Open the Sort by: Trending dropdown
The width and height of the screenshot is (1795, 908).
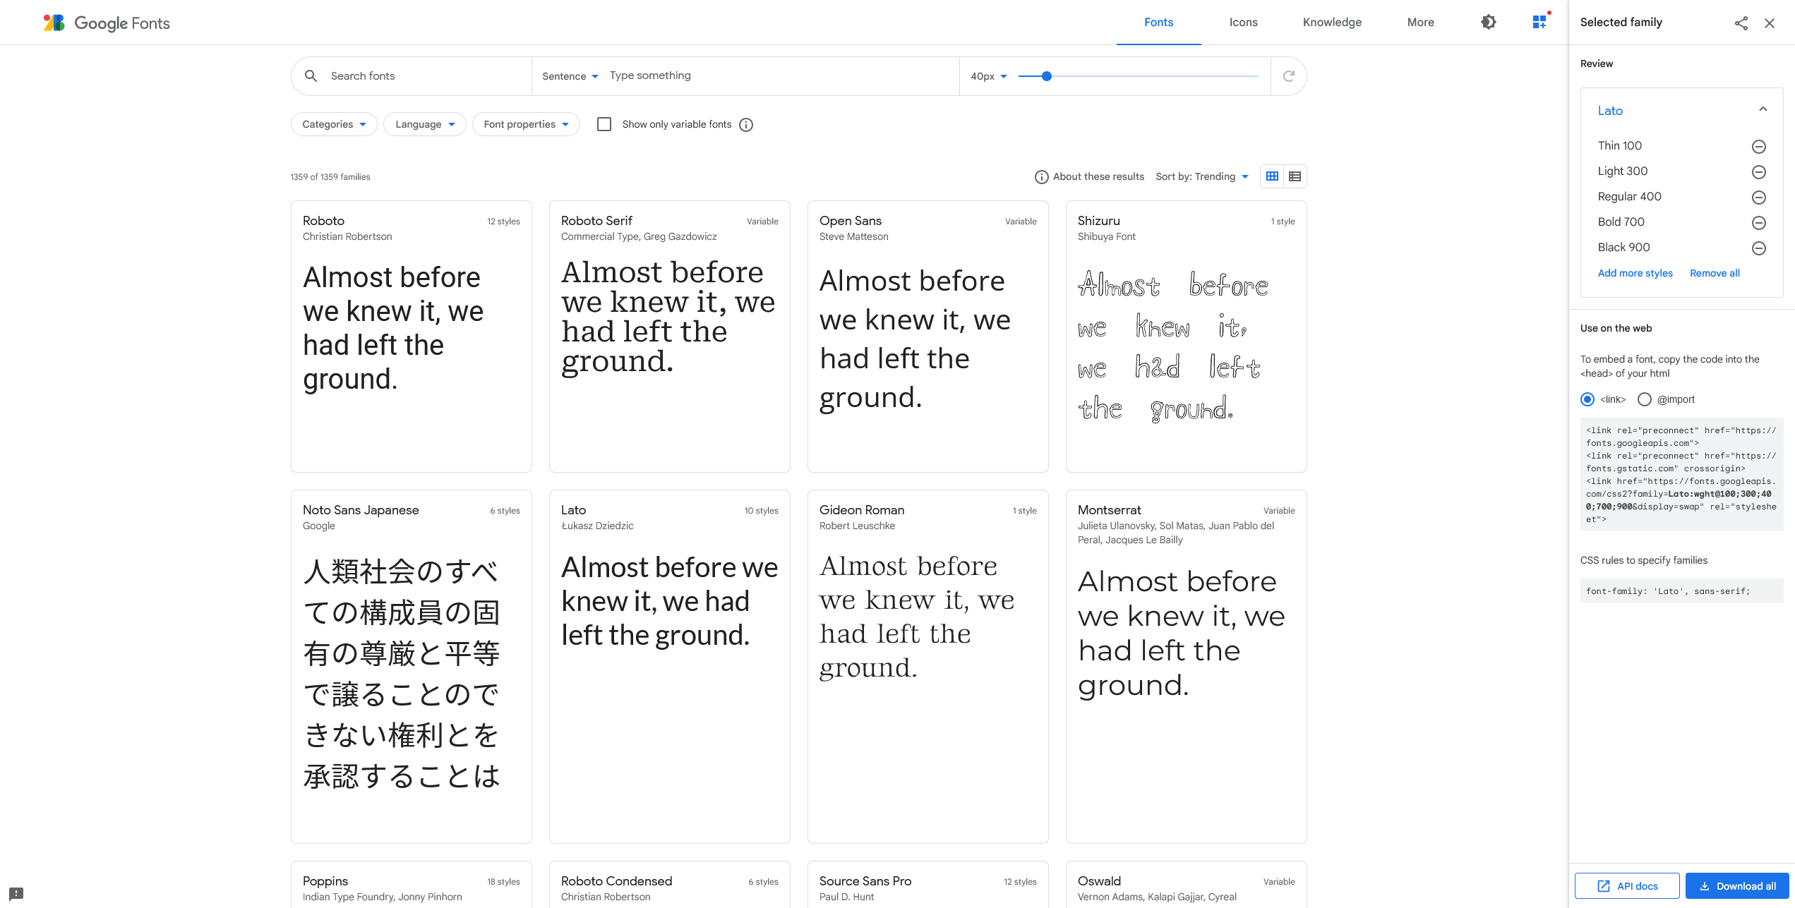pos(1202,176)
